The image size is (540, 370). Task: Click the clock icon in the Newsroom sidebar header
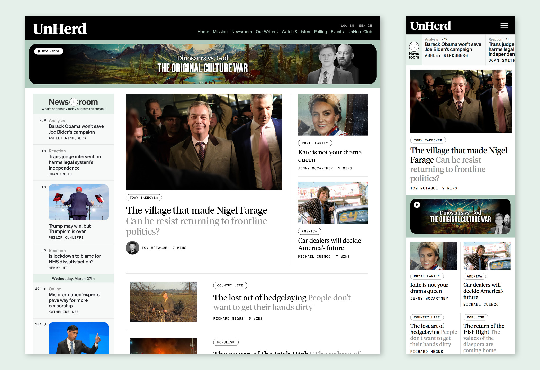click(x=74, y=102)
